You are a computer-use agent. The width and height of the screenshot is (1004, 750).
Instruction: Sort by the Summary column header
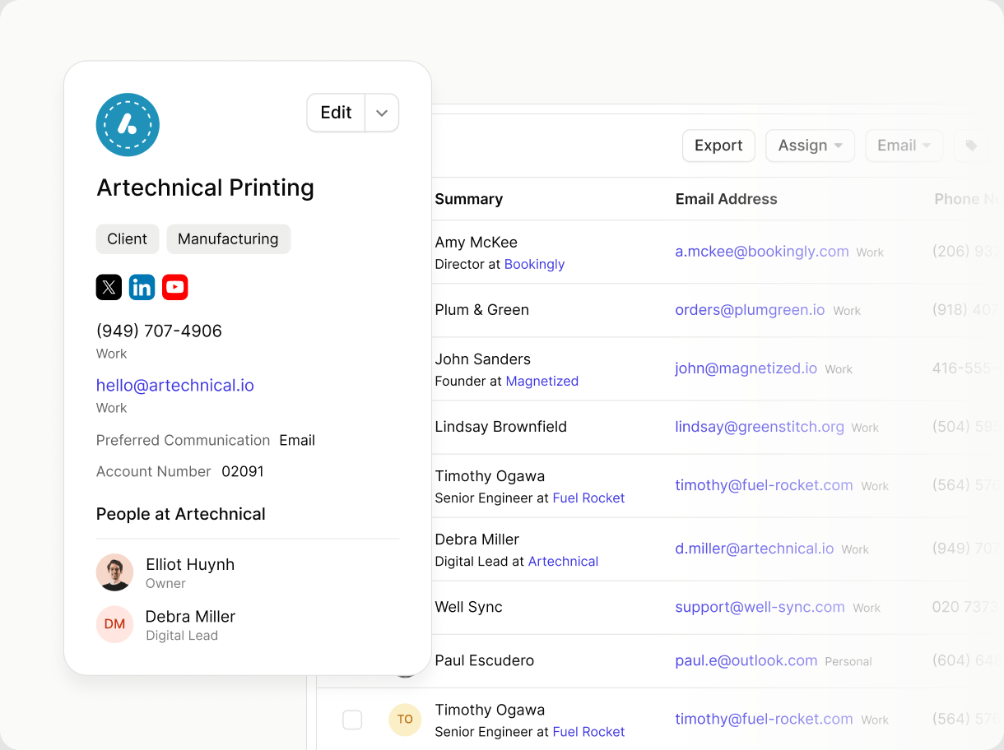[x=468, y=199]
